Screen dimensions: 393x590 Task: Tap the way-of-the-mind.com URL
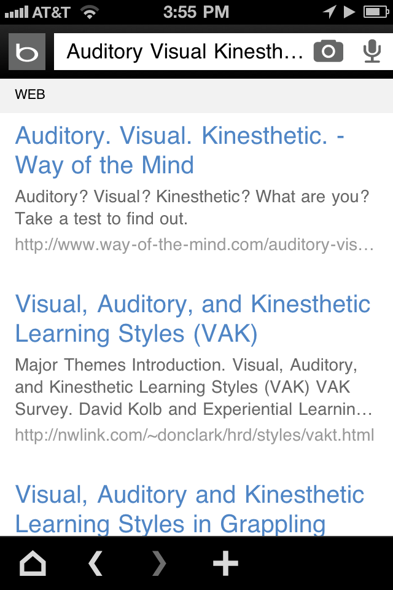(x=194, y=245)
